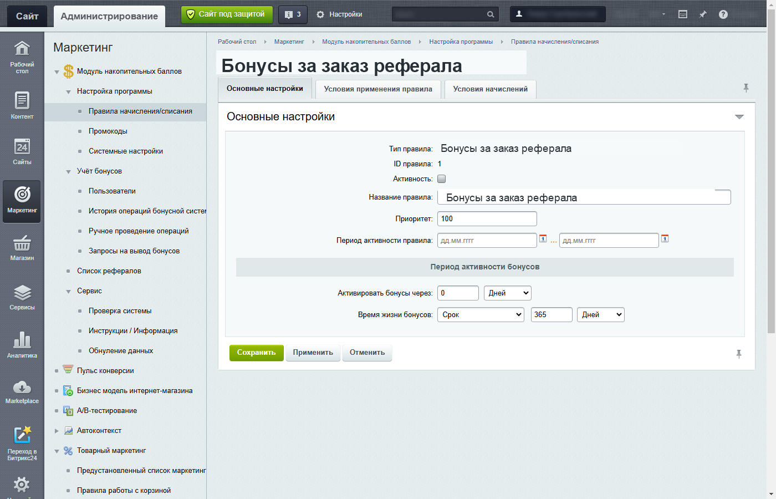
Task: Click the Применить button
Action: [313, 353]
